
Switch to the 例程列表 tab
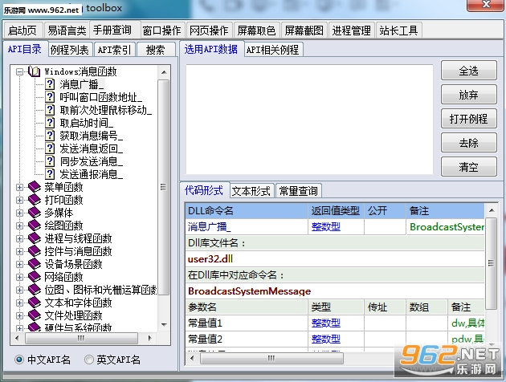[70, 50]
